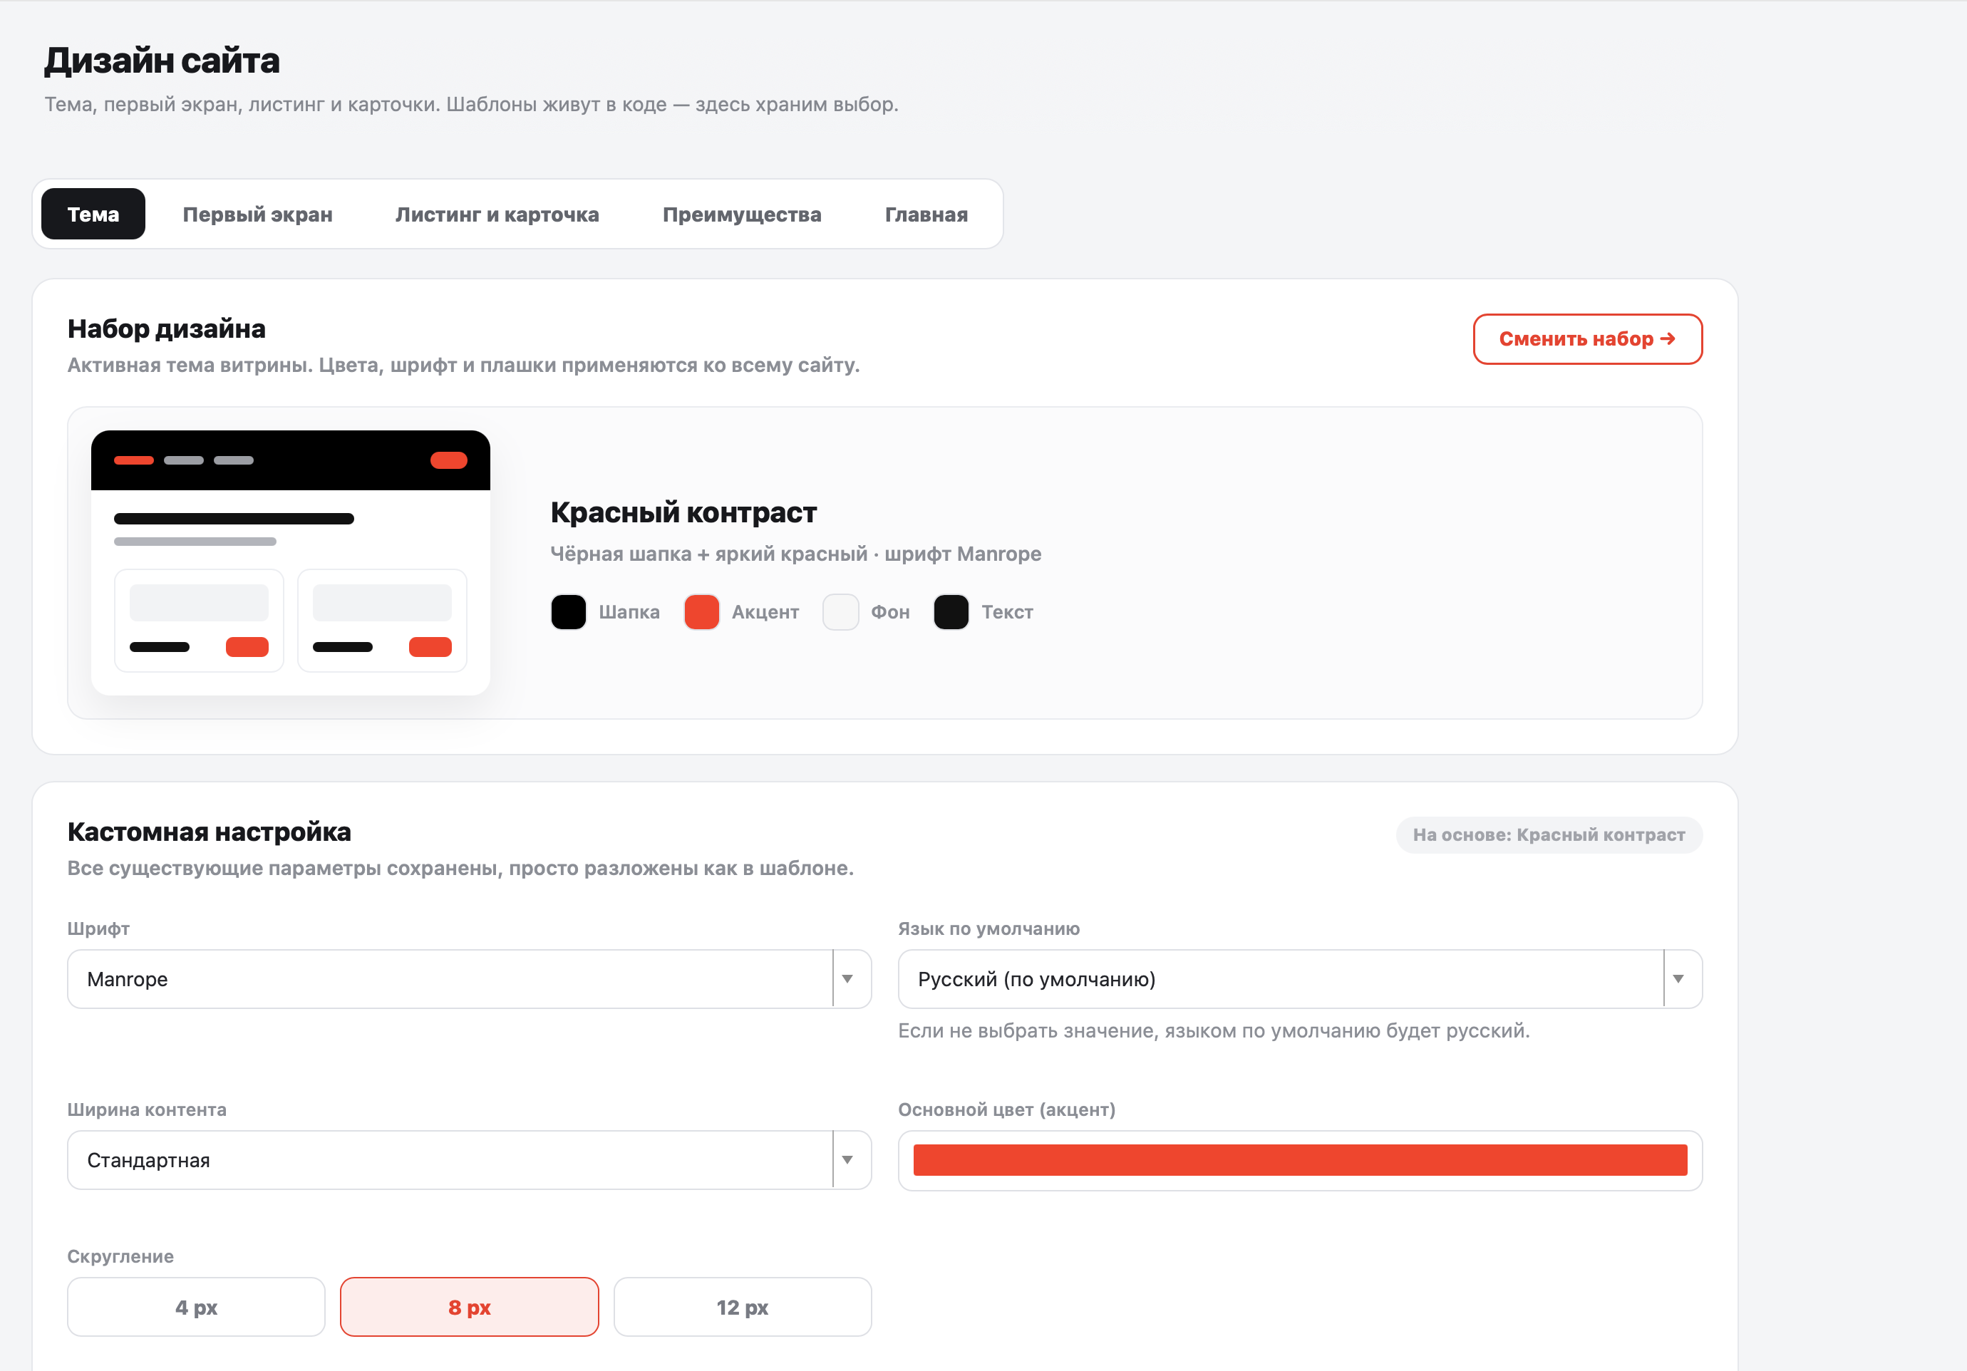Viewport: 1967px width, 1371px height.
Task: Click the Если не выбрать значение hint text
Action: pyautogui.click(x=1214, y=1030)
